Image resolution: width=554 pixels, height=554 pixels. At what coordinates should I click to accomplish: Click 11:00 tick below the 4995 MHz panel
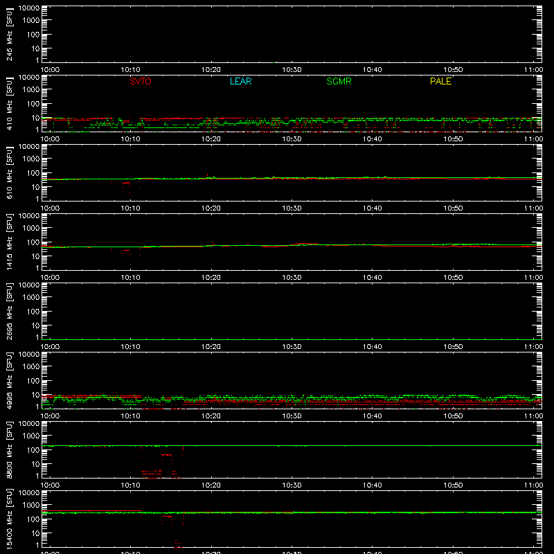click(533, 416)
